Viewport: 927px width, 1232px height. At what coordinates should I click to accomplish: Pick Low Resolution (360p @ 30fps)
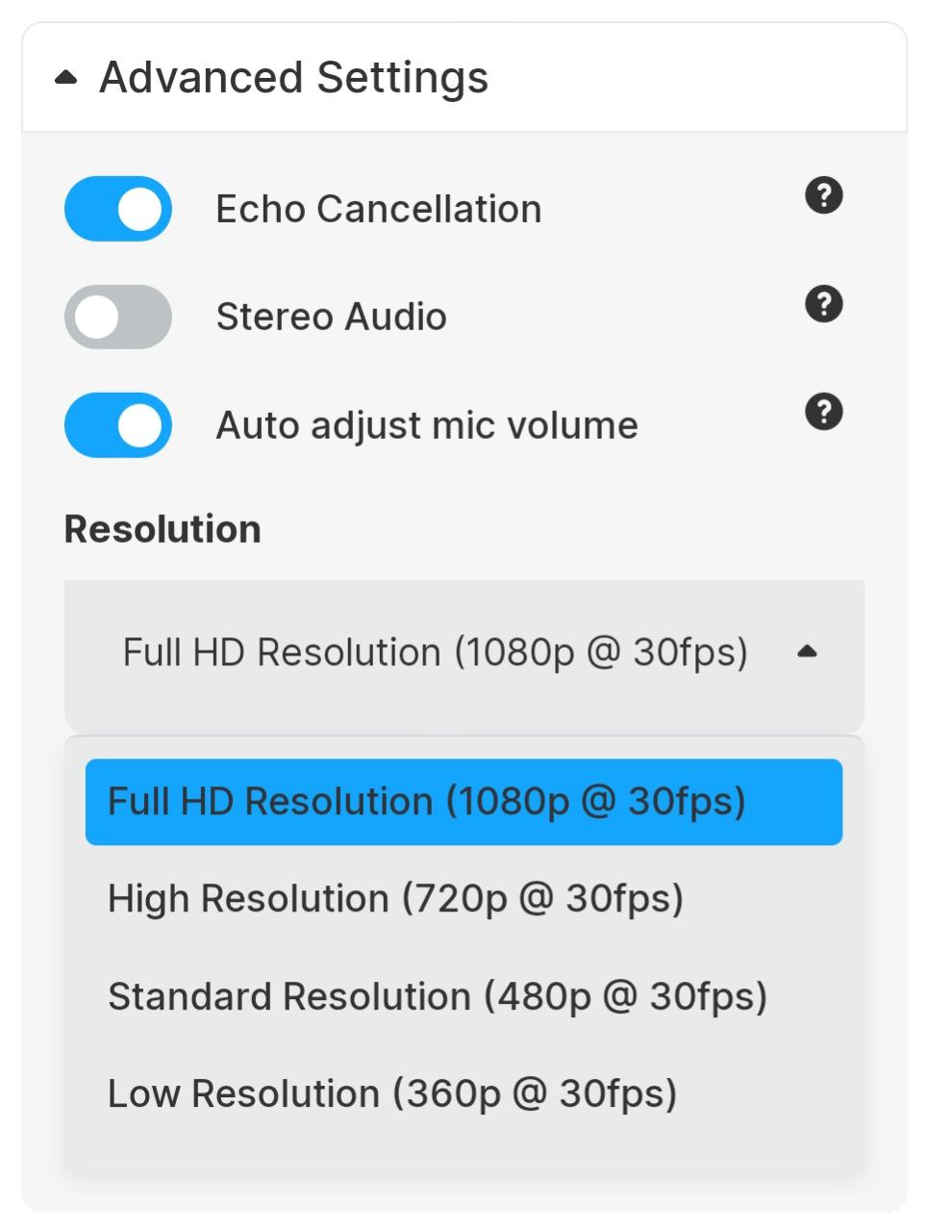pos(392,1092)
